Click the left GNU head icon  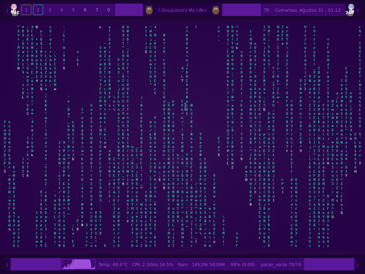[x=149, y=10]
